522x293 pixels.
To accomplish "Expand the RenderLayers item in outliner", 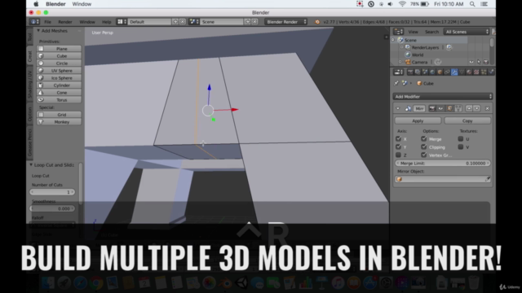I will pyautogui.click(x=401, y=47).
